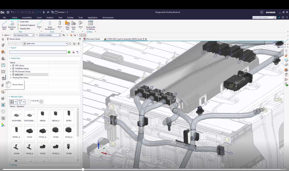This screenshot has height=171, width=289.
Task: Open the Display ribbon tab
Action: pos(70,18)
